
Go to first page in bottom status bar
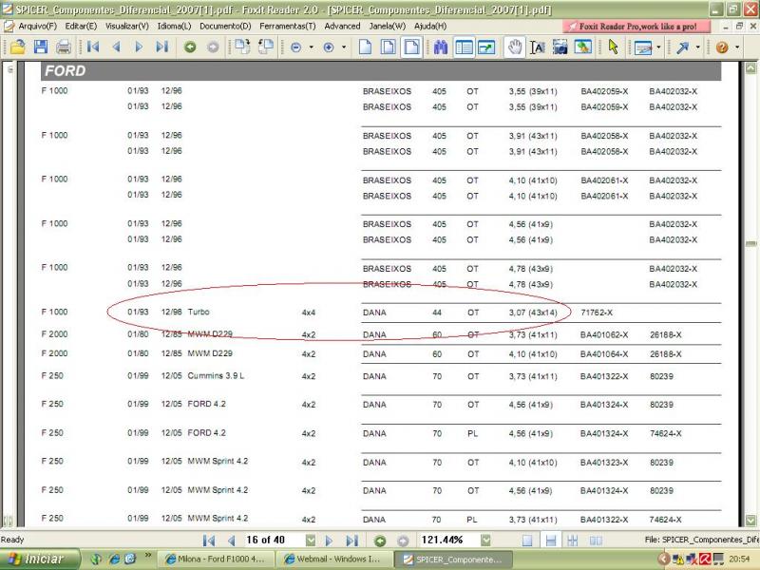click(209, 541)
